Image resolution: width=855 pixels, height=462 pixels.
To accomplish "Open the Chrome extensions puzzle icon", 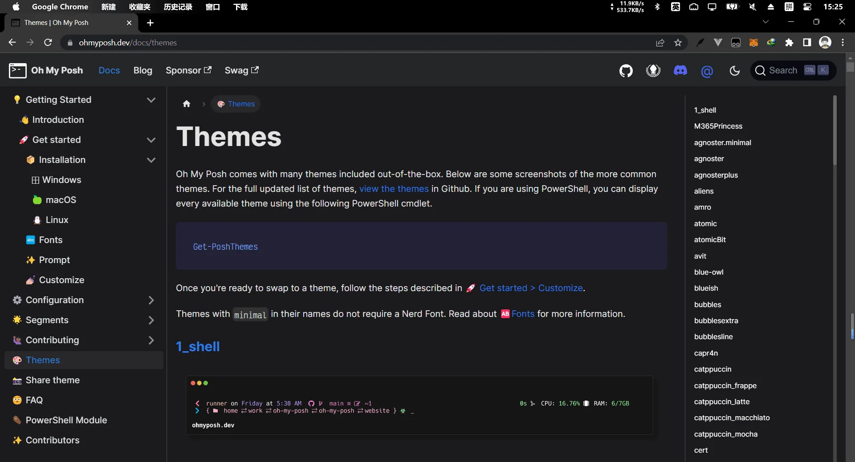I will [x=789, y=43].
